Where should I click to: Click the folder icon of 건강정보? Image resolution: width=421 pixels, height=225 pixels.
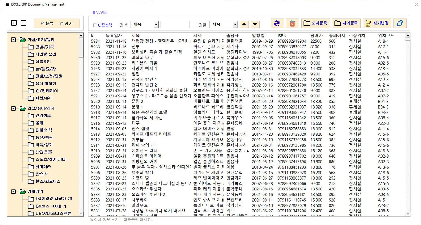(x=31, y=116)
